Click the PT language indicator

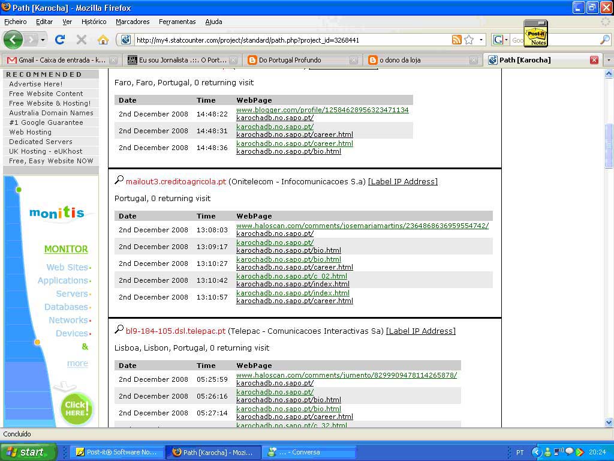pyautogui.click(x=520, y=453)
